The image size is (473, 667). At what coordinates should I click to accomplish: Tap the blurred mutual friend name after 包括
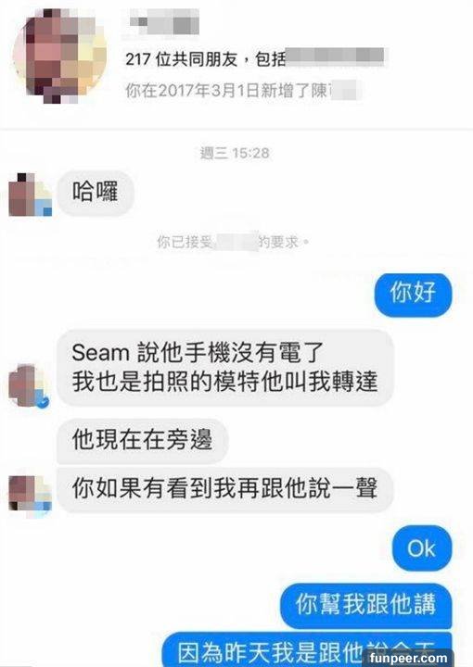[x=335, y=57]
